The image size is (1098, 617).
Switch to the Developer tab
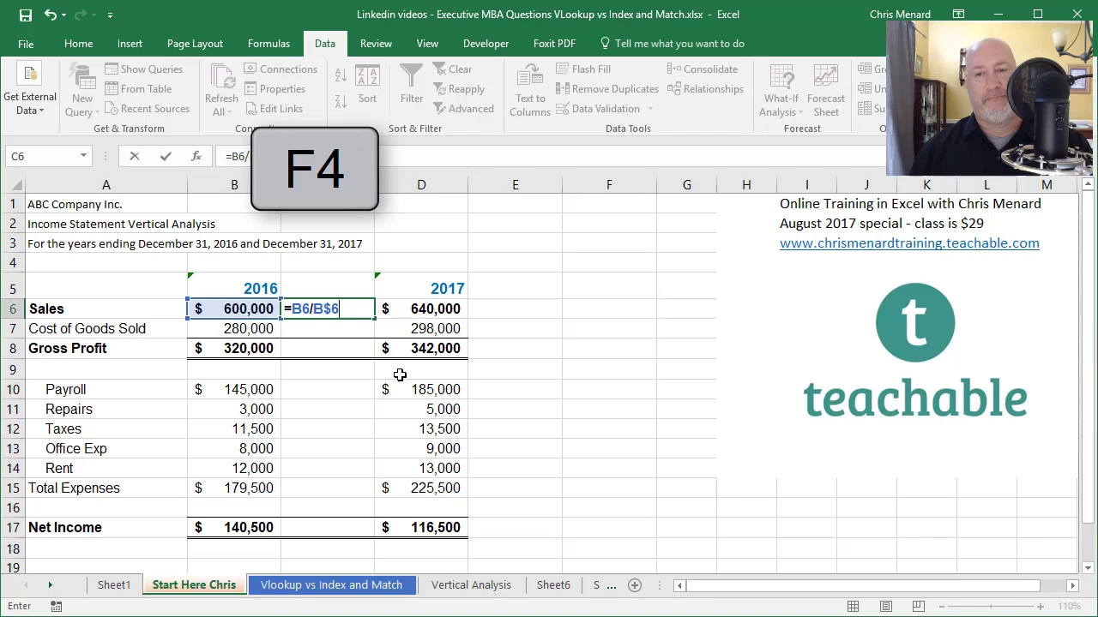click(486, 44)
